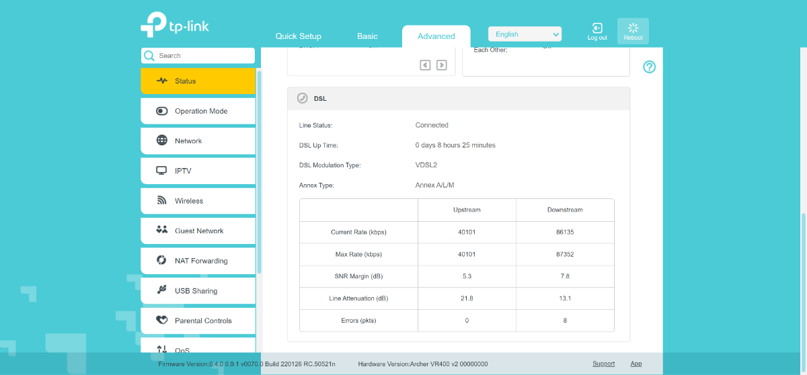The width and height of the screenshot is (807, 375).
Task: Open the English language dropdown
Action: pos(525,34)
